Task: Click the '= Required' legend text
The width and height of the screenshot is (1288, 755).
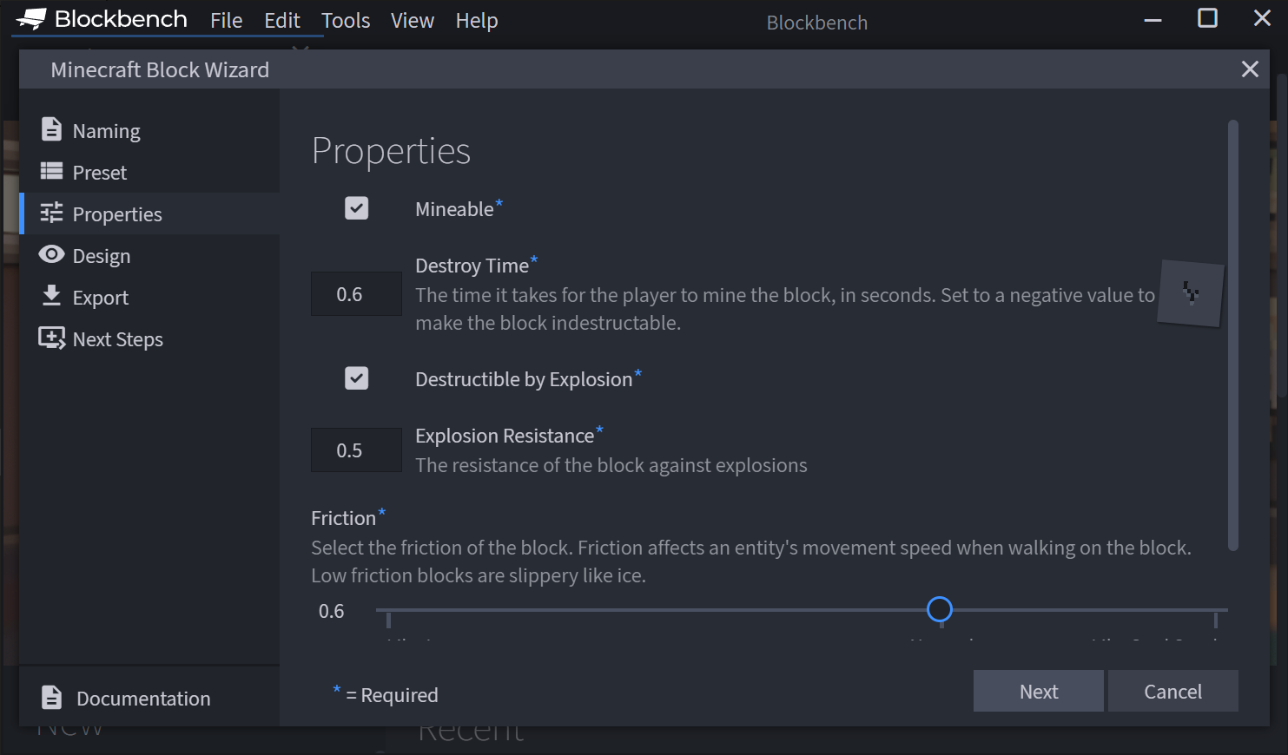Action: tap(392, 695)
